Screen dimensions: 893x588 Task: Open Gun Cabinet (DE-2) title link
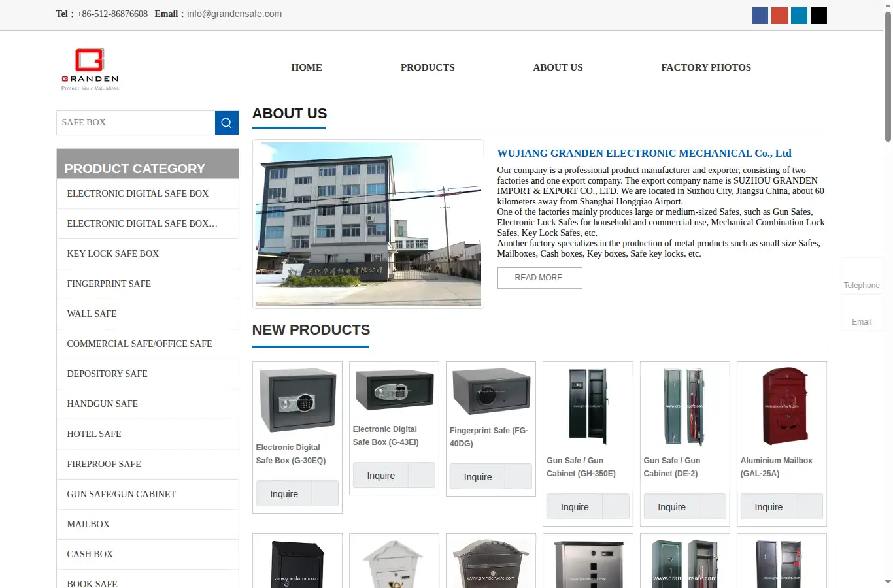click(x=672, y=467)
